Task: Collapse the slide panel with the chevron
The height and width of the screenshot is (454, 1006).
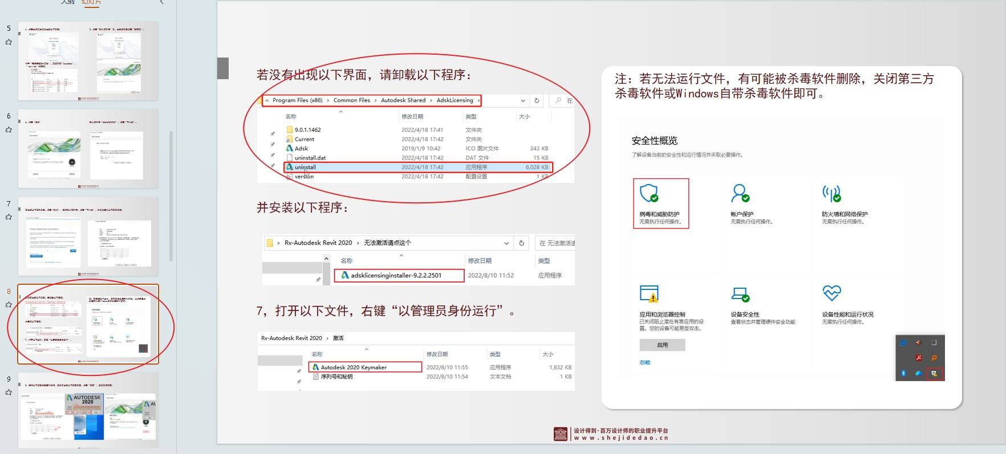Action: (162, 2)
